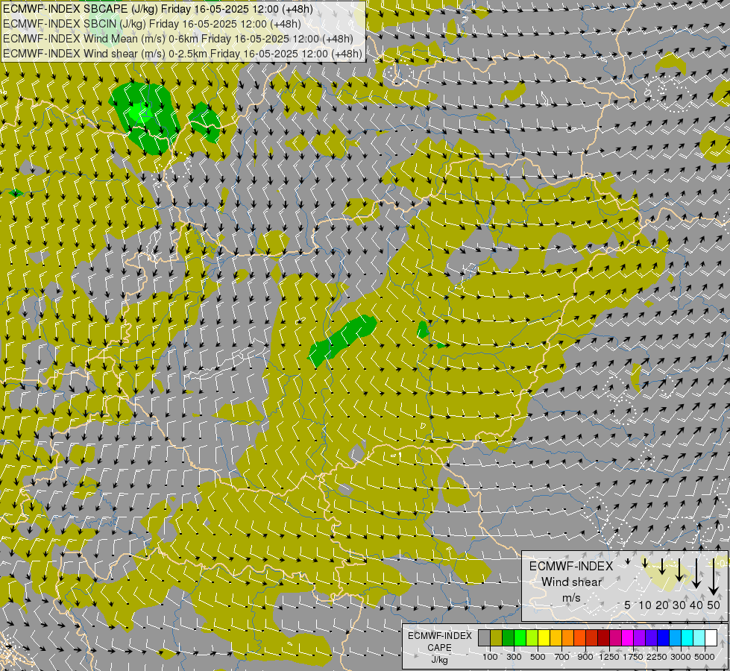Click the CAPE legend label 3000

click(x=681, y=657)
